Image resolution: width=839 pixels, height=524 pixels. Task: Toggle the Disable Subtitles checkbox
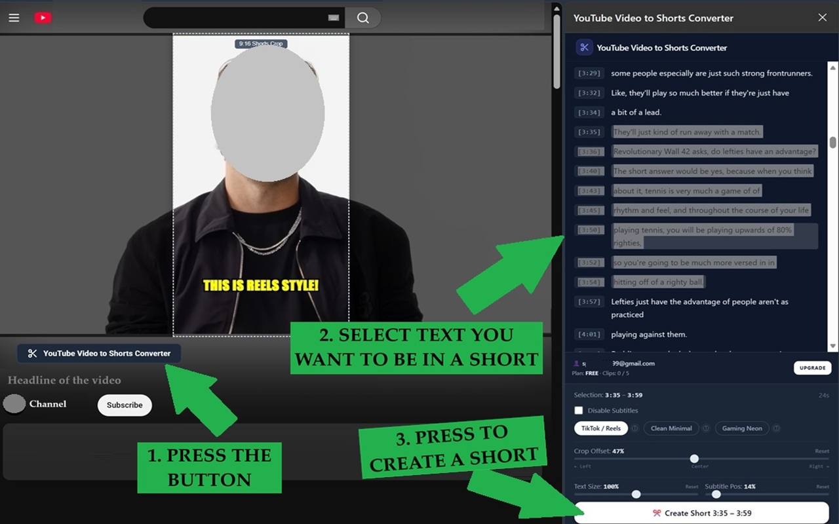(578, 410)
